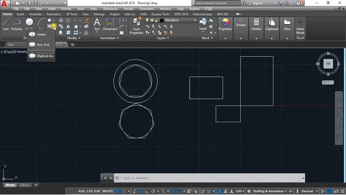
Task: Switch to Express Tools ribbon tab
Action: (x=161, y=14)
